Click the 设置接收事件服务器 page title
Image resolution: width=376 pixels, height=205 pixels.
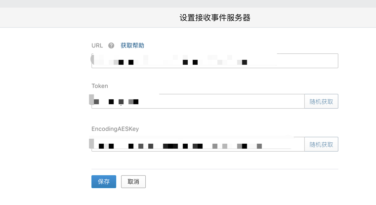(x=214, y=18)
